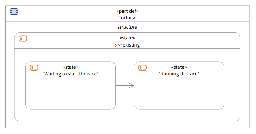The height and width of the screenshot is (134, 256).
Task: Click the structure compartment label
Action: point(127,27)
